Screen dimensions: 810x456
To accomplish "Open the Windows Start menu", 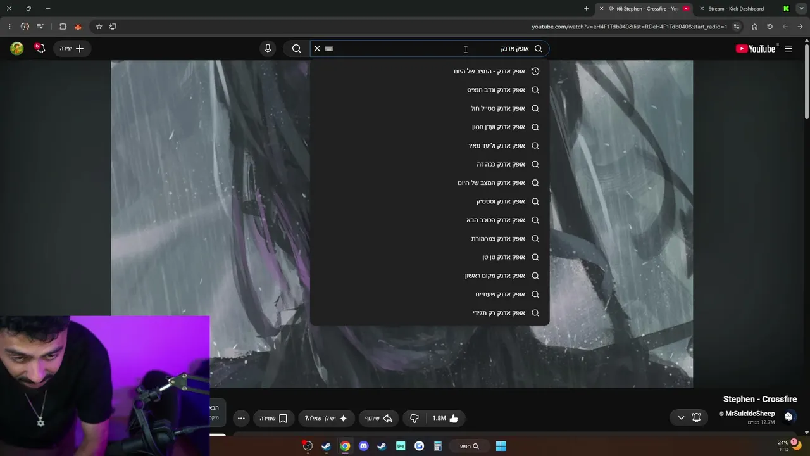I will [x=501, y=446].
